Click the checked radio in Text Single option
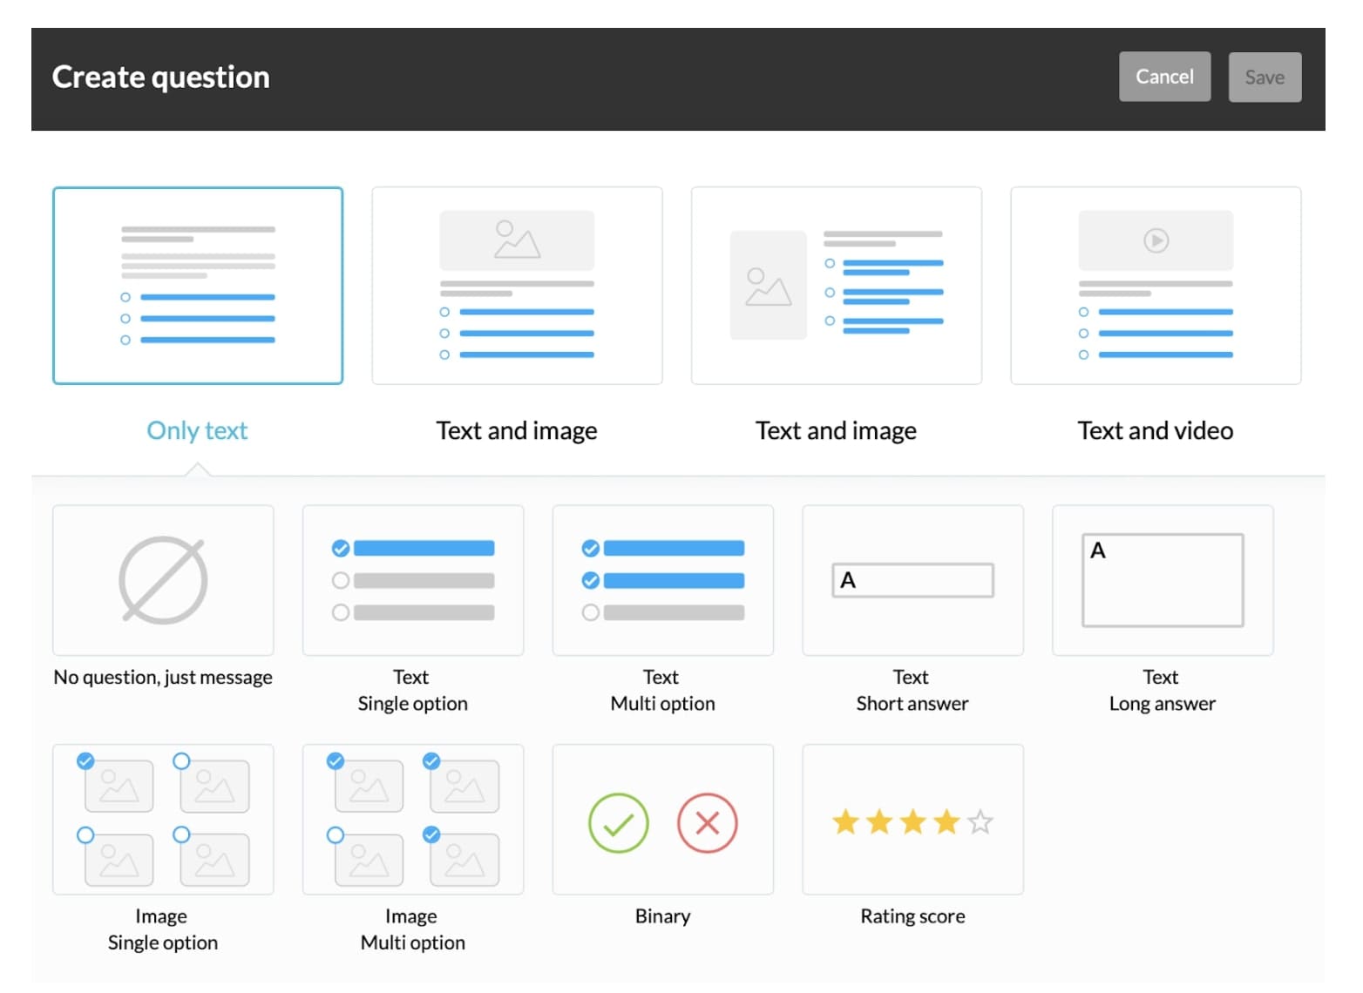Image resolution: width=1363 pixels, height=993 pixels. point(341,548)
